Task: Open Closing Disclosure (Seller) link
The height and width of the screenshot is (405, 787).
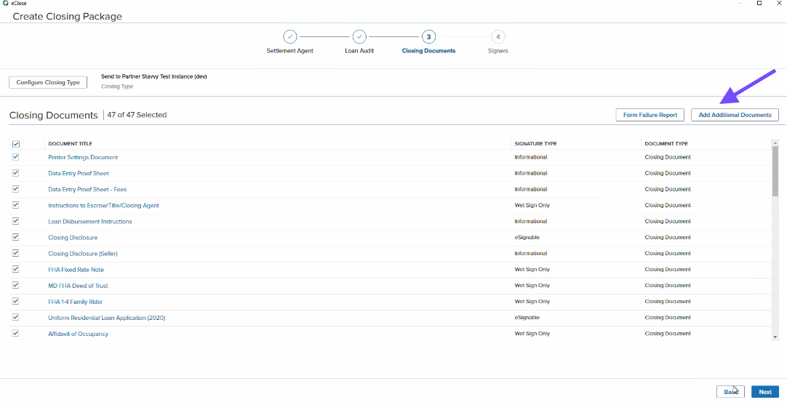Action: click(x=83, y=254)
